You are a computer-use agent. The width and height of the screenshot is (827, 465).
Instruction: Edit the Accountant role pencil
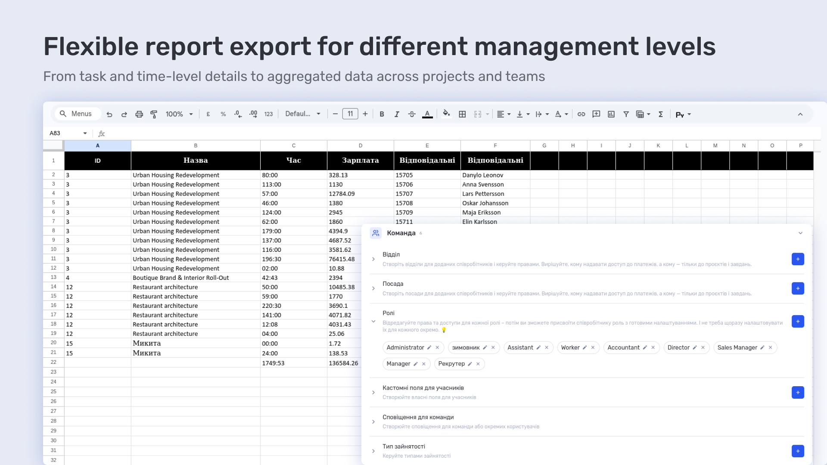[645, 347]
